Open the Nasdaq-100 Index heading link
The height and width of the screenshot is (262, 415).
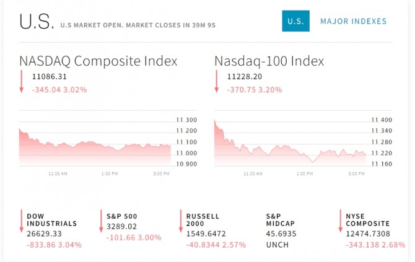[269, 61]
